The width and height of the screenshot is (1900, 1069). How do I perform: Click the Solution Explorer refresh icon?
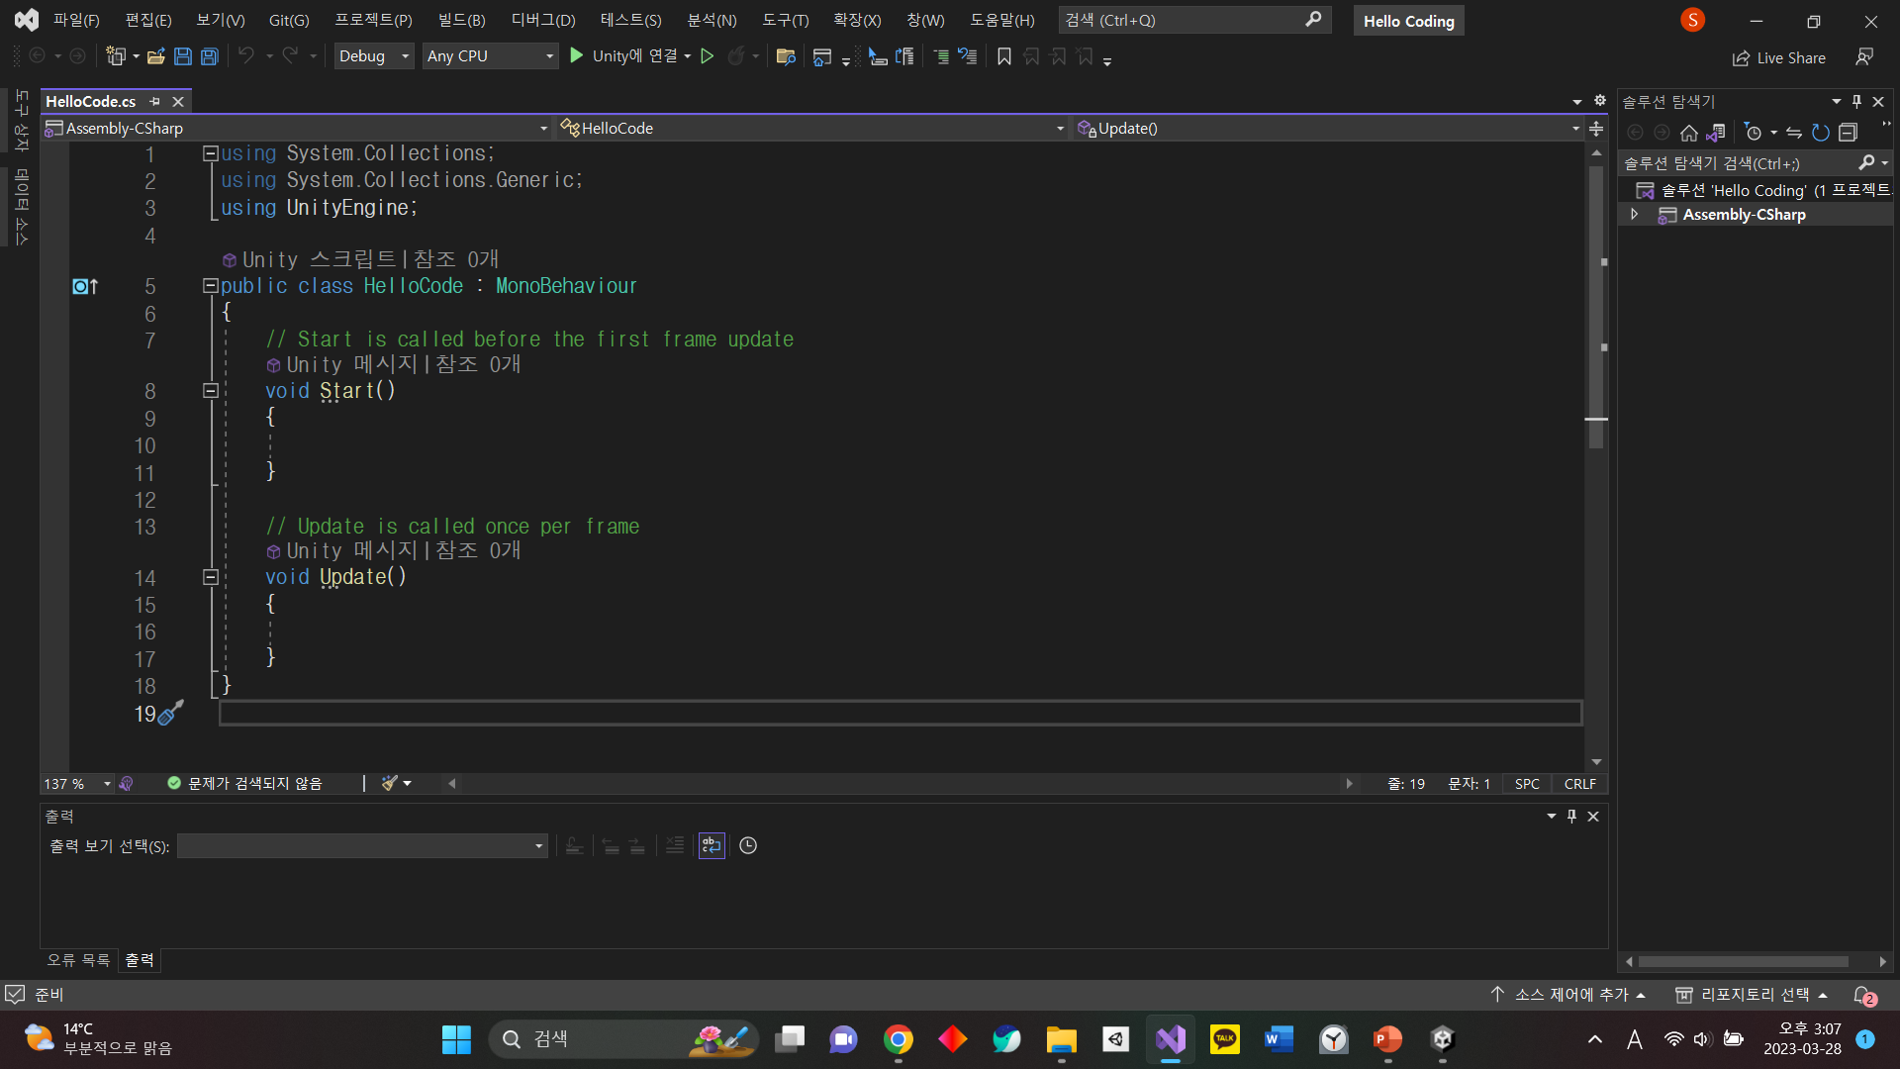coord(1820,133)
